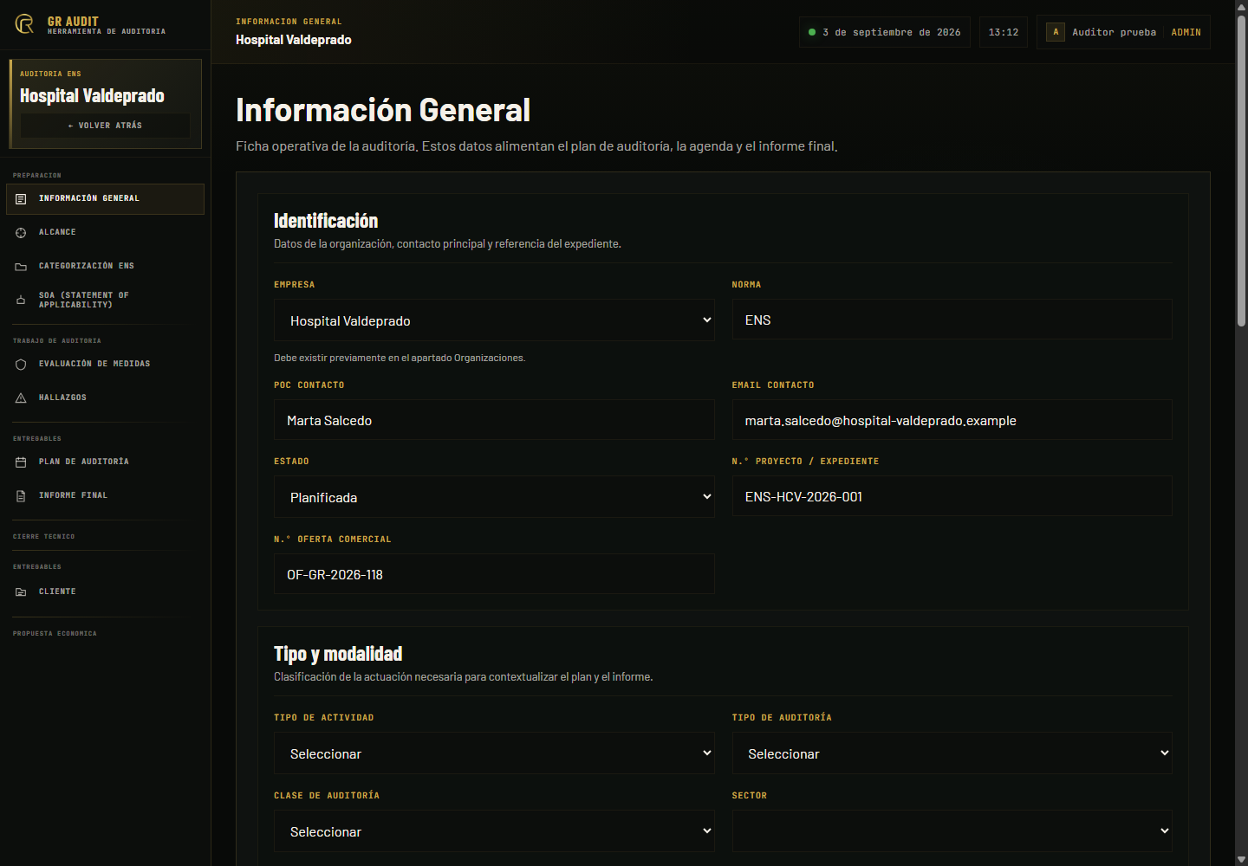Click the Información General sidebar icon
The image size is (1248, 866).
pyautogui.click(x=21, y=199)
